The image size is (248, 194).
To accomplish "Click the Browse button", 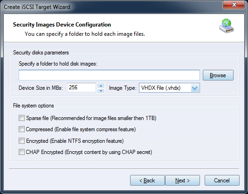I will (x=218, y=75).
